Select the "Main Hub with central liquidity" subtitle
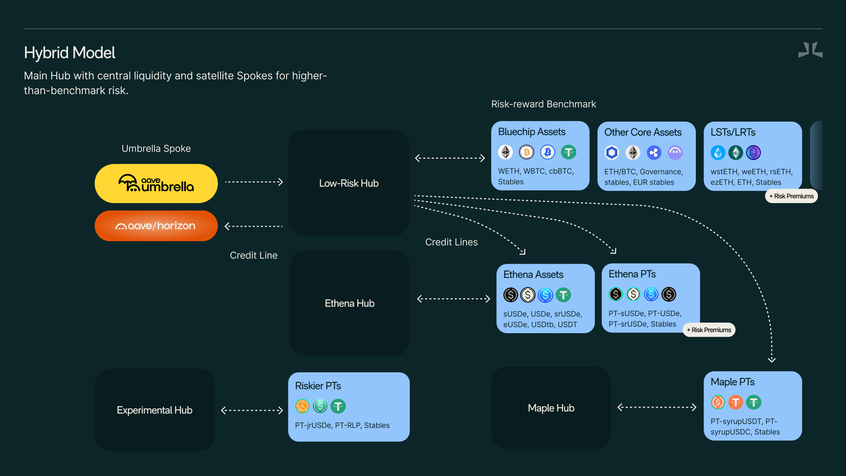Image resolution: width=846 pixels, height=476 pixels. point(176,83)
